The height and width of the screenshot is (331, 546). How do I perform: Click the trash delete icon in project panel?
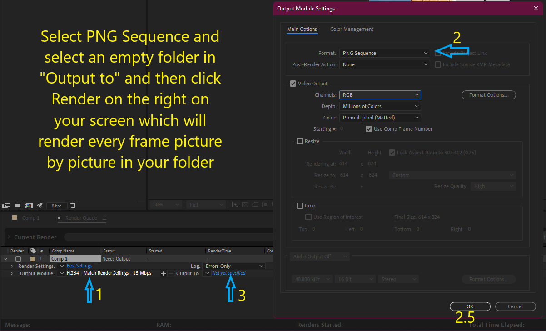pyautogui.click(x=73, y=205)
